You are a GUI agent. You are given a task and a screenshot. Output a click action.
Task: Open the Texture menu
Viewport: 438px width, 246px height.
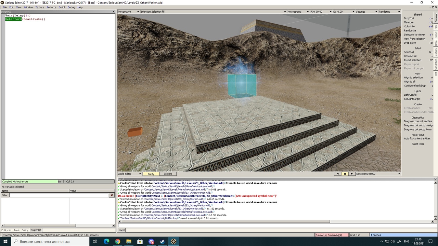click(40, 7)
